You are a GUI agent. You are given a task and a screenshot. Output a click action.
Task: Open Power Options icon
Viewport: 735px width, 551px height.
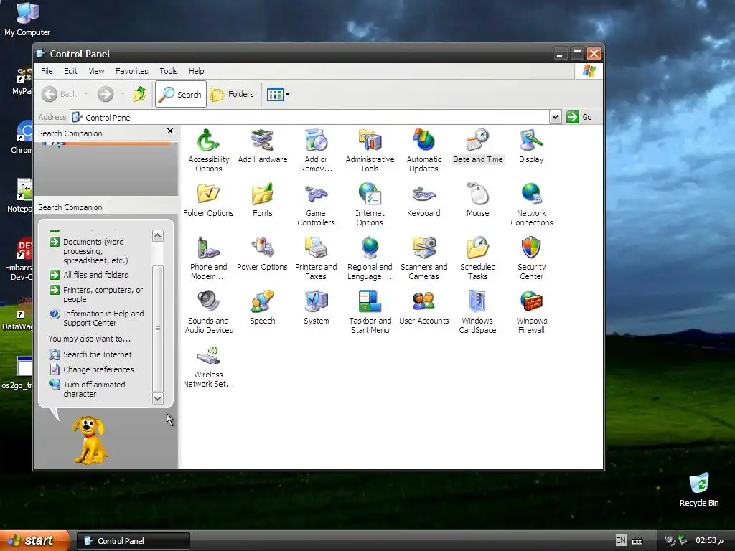262,254
